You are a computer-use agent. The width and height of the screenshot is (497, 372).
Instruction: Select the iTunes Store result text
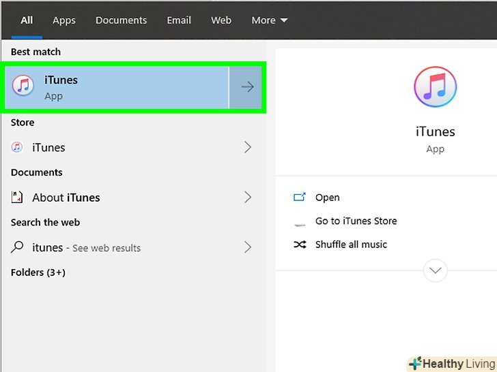pyautogui.click(x=48, y=147)
